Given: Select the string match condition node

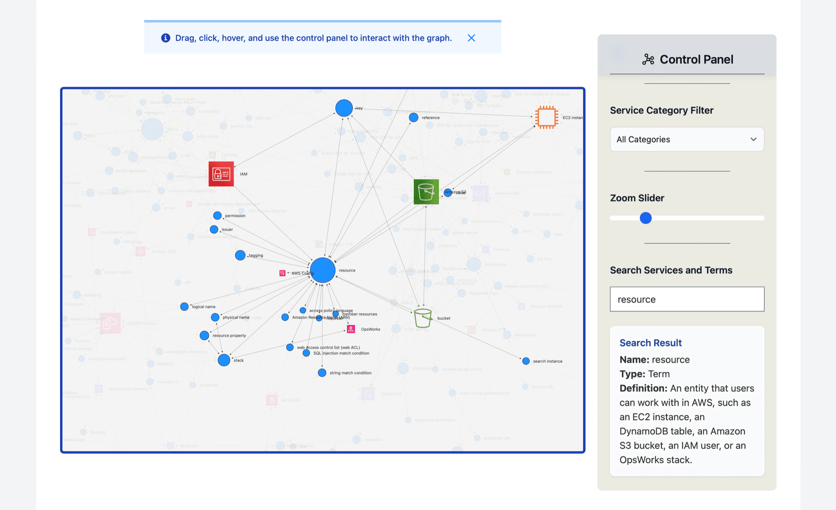Looking at the screenshot, I should (x=322, y=373).
